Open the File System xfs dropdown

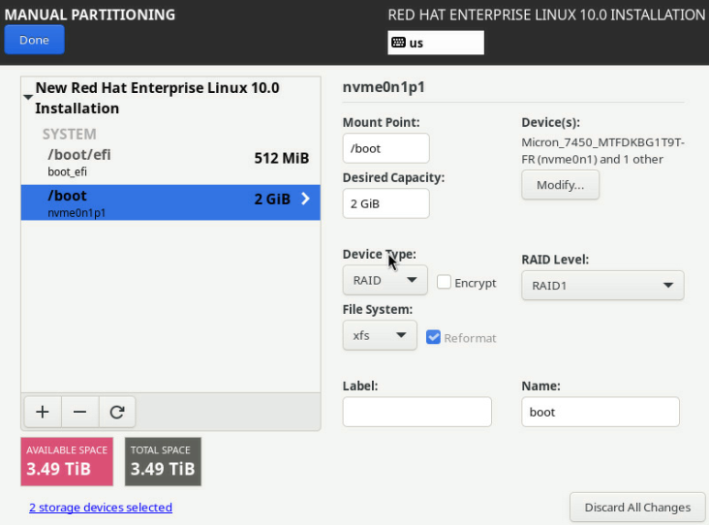tap(380, 335)
